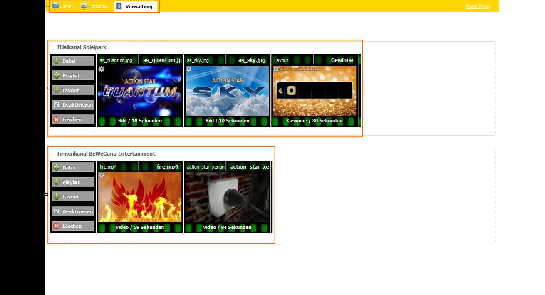Click "Bild / 10 Sekunden" under the Quantum image
The width and height of the screenshot is (545, 295).
click(x=140, y=121)
